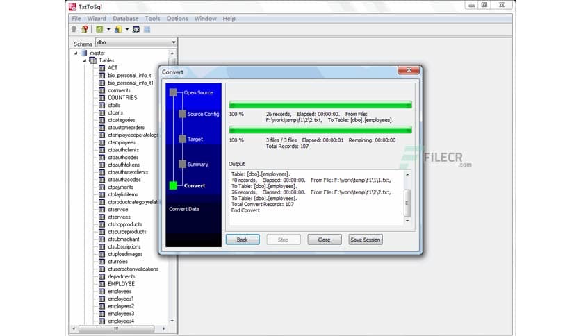Click 'End Convert' output line

(245, 210)
